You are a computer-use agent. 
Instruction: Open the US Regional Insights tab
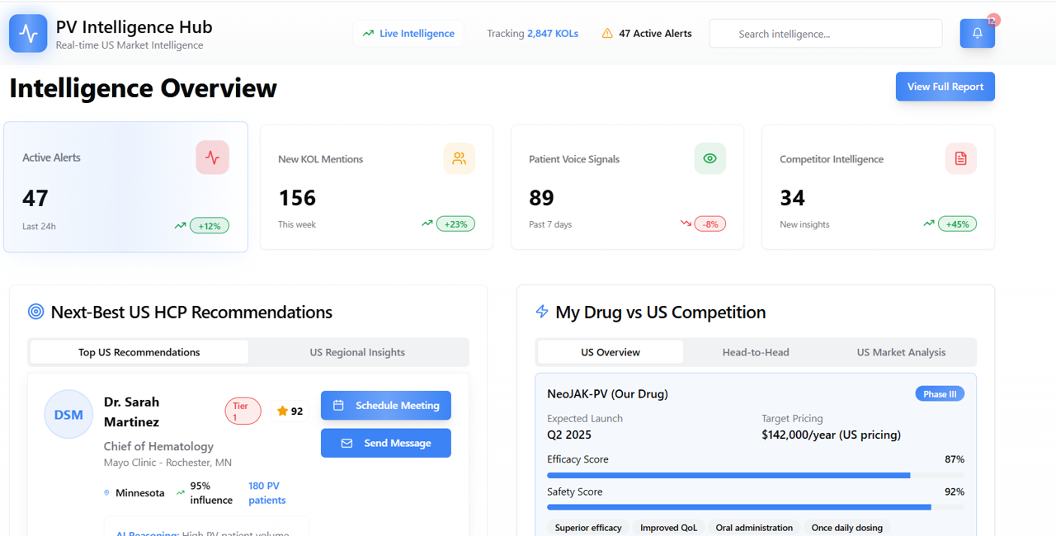point(357,352)
